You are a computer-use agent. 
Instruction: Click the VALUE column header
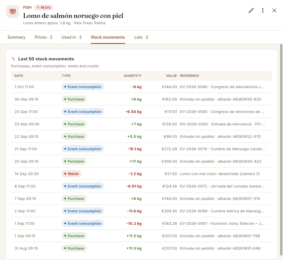click(171, 76)
